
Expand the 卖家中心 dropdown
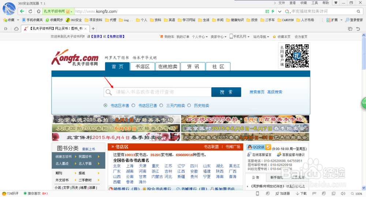[219, 37]
